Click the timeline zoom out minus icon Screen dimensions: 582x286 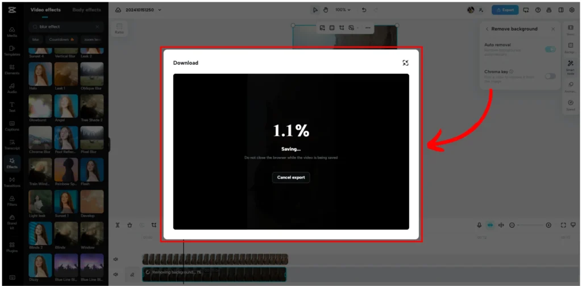click(x=512, y=225)
